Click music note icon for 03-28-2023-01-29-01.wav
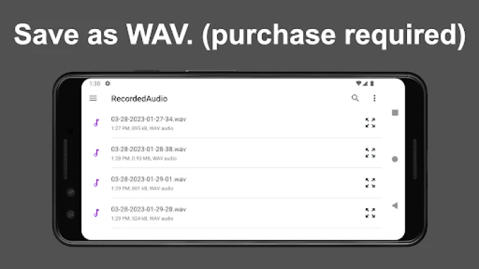This screenshot has width=479, height=269. [x=96, y=182]
